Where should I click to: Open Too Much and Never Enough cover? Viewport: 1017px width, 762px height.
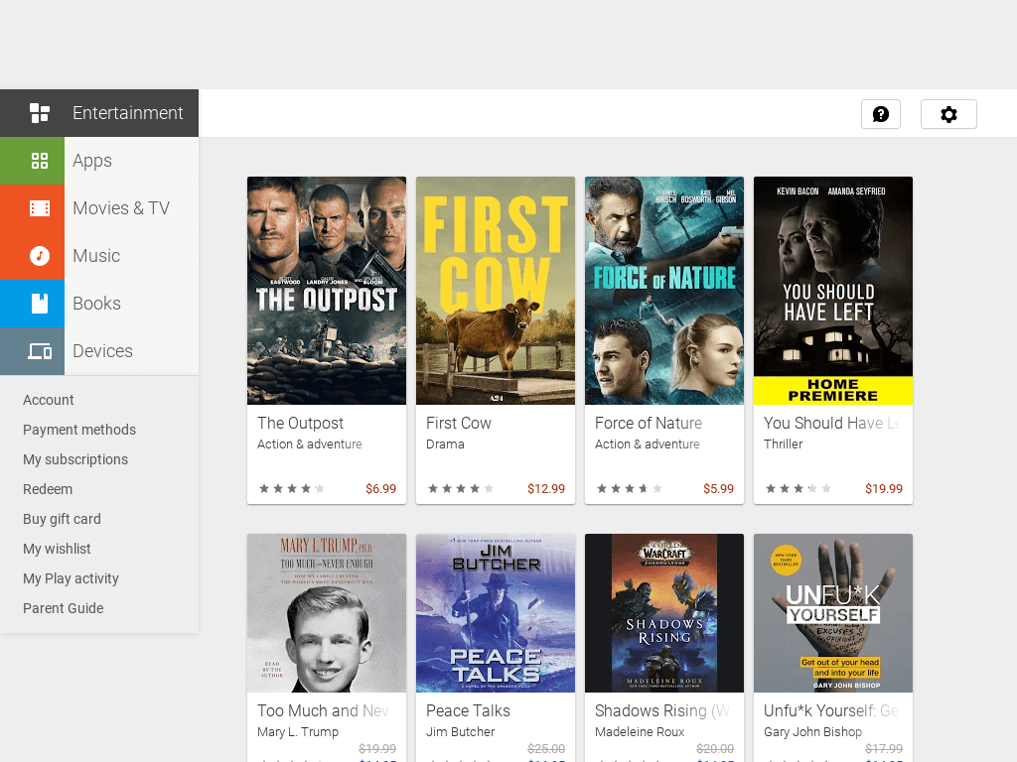(x=327, y=613)
